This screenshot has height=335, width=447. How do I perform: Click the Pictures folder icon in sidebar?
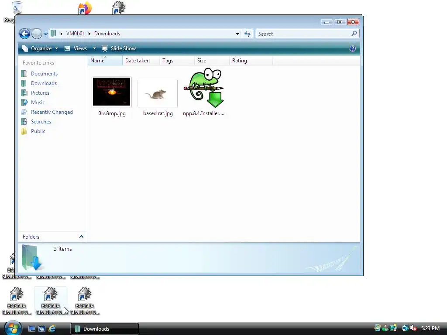pyautogui.click(x=24, y=93)
